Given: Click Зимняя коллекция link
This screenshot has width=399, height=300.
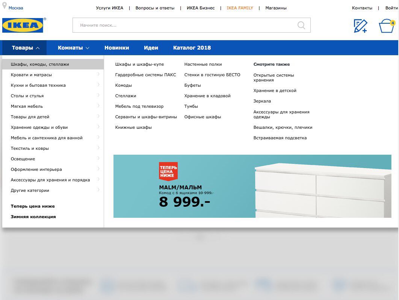Looking at the screenshot, I should [33, 217].
